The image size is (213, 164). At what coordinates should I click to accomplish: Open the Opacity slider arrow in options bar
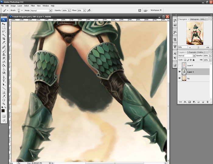[x=69, y=10]
